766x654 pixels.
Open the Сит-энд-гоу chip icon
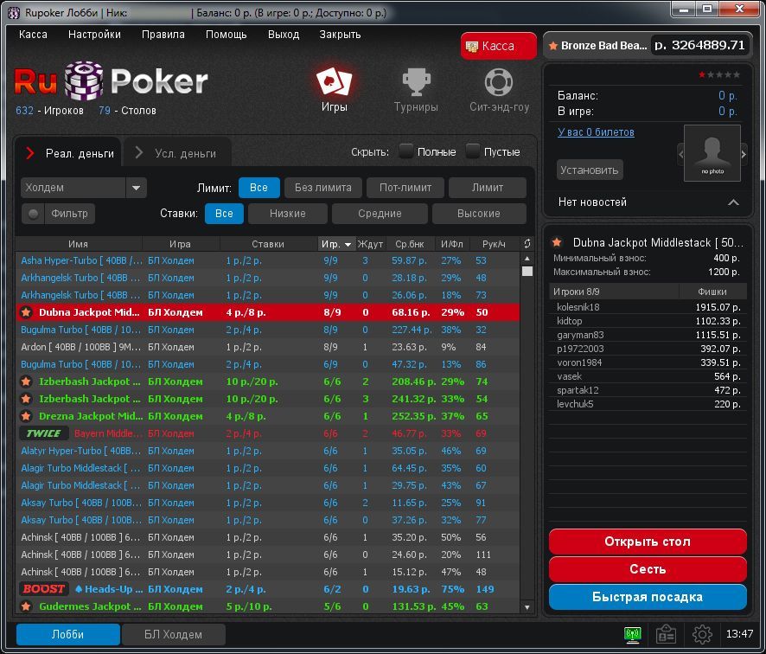(x=499, y=83)
